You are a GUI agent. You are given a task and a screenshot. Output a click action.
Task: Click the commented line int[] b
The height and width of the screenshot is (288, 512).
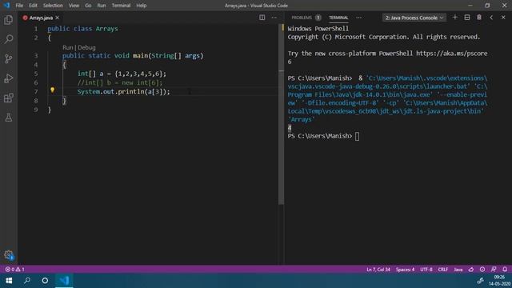point(119,82)
